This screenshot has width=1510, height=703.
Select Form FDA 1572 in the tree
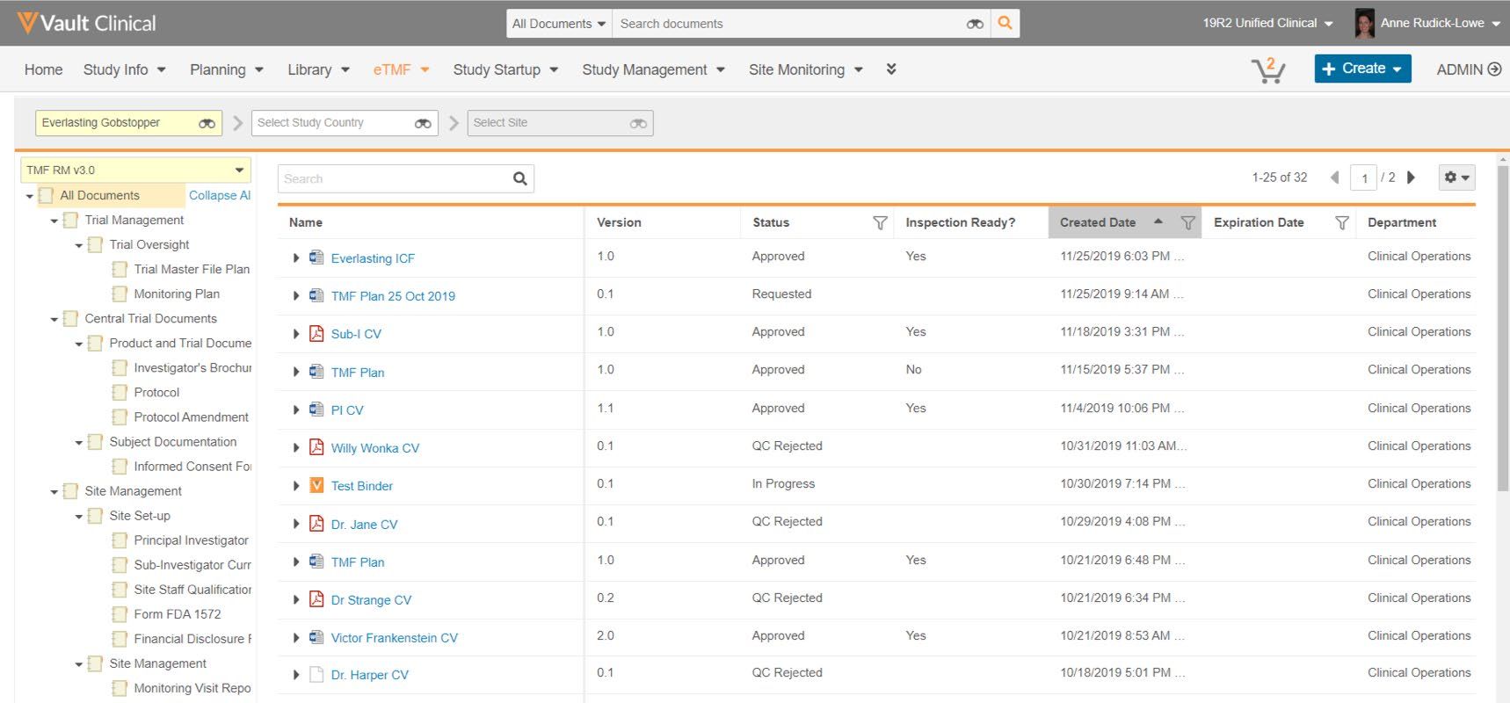[178, 614]
